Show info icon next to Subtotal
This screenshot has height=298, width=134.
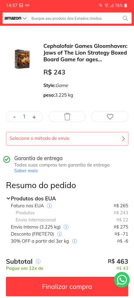pyautogui.click(x=38, y=261)
